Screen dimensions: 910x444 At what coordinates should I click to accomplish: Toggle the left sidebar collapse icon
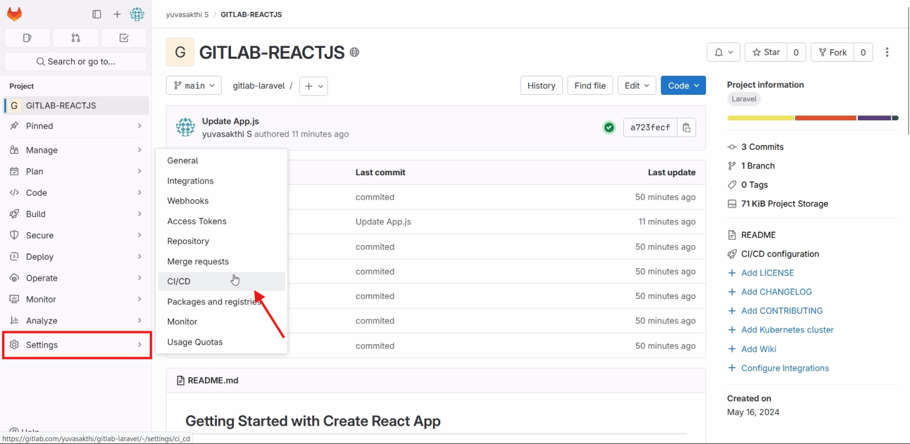coord(97,14)
